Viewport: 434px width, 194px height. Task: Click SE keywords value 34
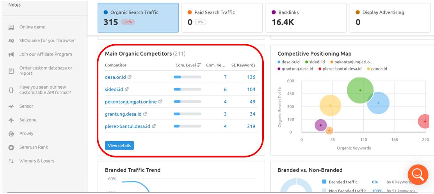point(253,114)
